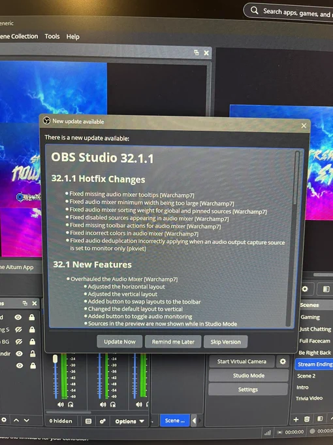
Task: Click the panel icon beside gear above Scenes
Action: pyautogui.click(x=326, y=289)
